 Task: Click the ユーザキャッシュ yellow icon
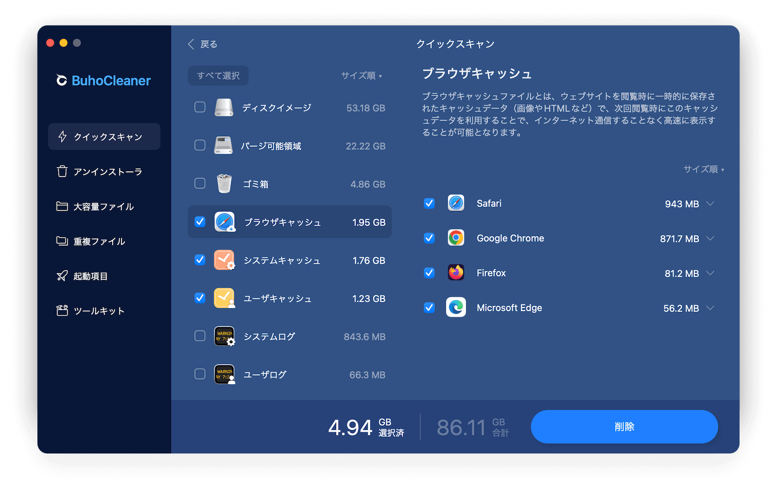pos(224,298)
